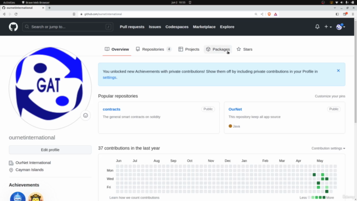Viewport: 357px width, 201px height.
Task: Close the ournetinternational browser tab
Action: [43, 8]
